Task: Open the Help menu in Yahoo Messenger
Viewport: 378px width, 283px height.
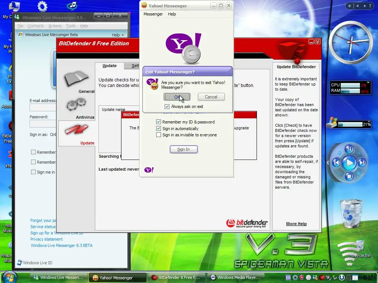Action: (x=172, y=14)
